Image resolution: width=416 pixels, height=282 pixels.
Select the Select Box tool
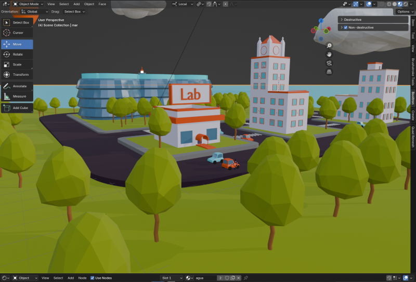[17, 22]
